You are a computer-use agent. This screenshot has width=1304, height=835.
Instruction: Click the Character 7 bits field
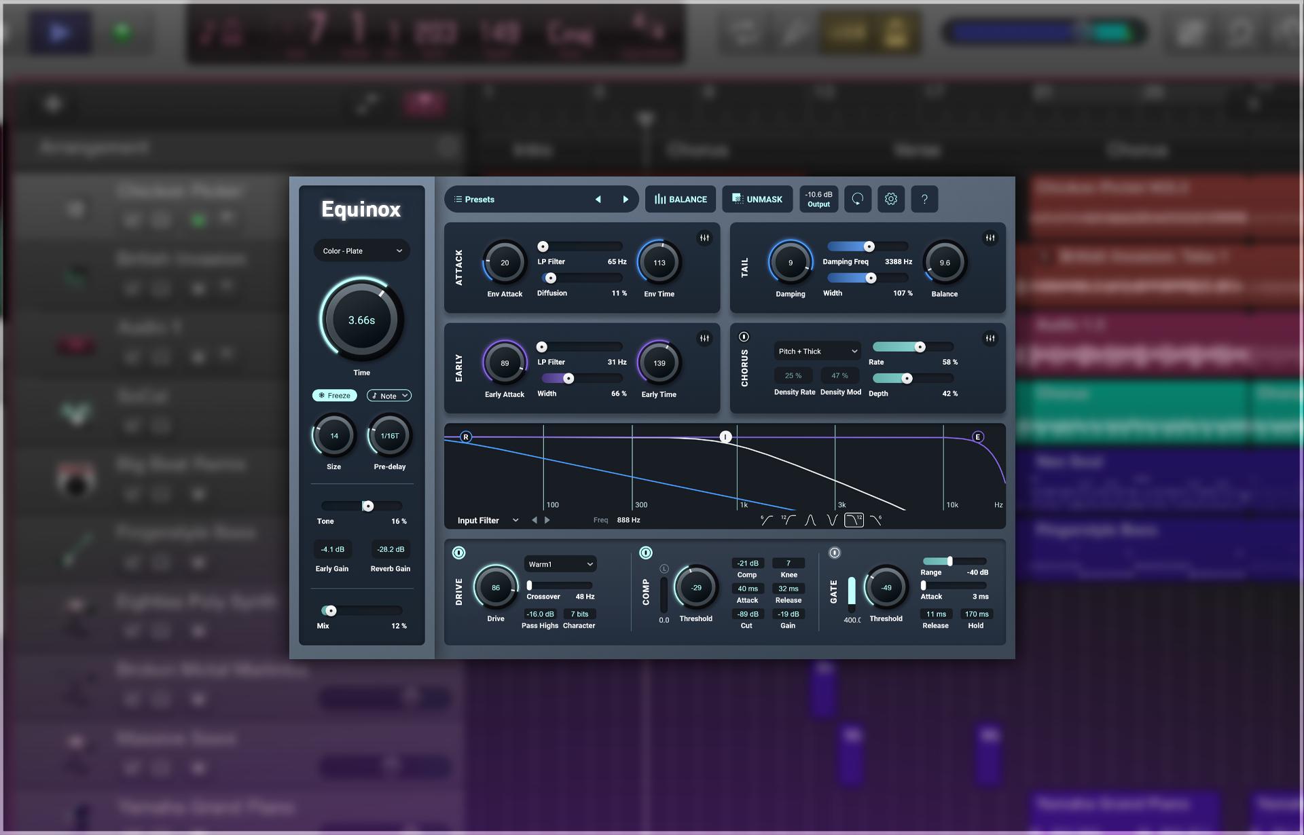579,614
